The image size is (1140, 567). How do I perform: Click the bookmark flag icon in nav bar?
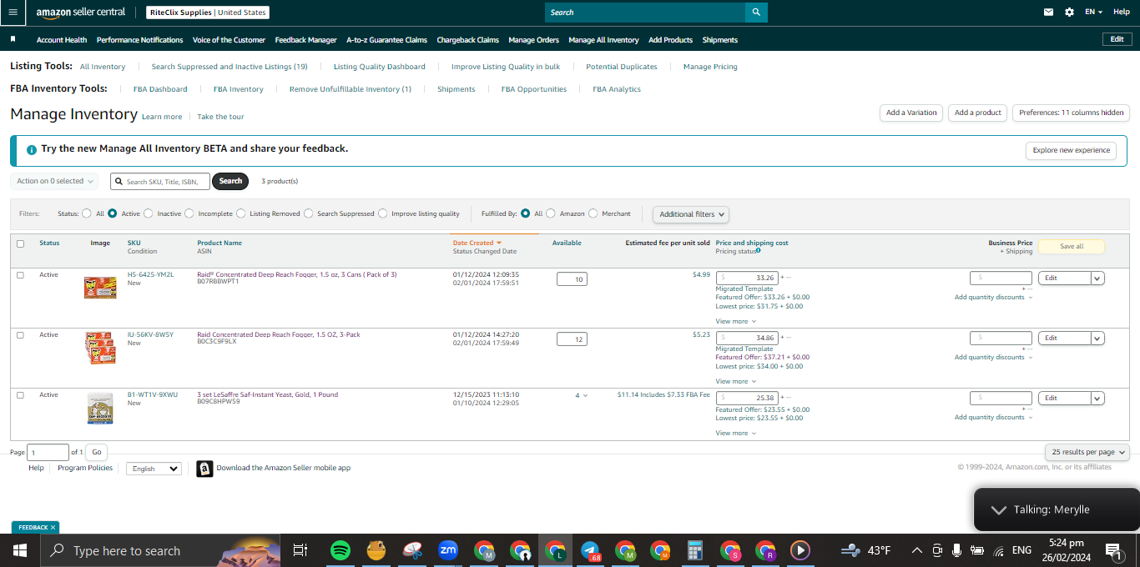pos(13,39)
